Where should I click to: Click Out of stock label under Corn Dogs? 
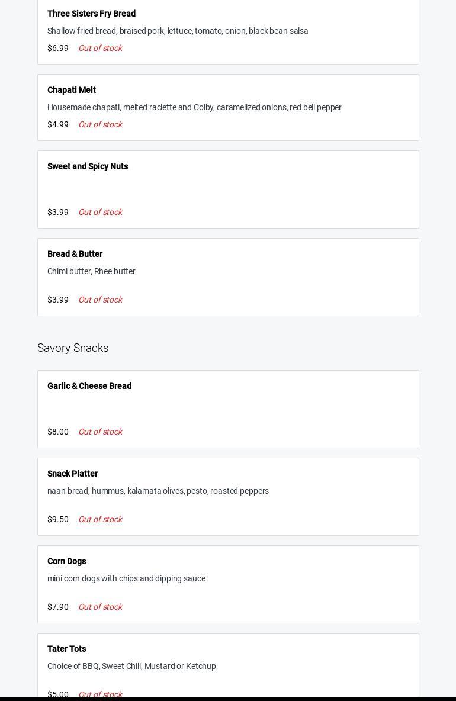(100, 607)
